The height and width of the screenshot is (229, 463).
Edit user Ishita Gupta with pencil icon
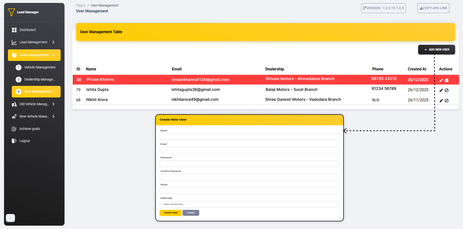[x=441, y=90]
